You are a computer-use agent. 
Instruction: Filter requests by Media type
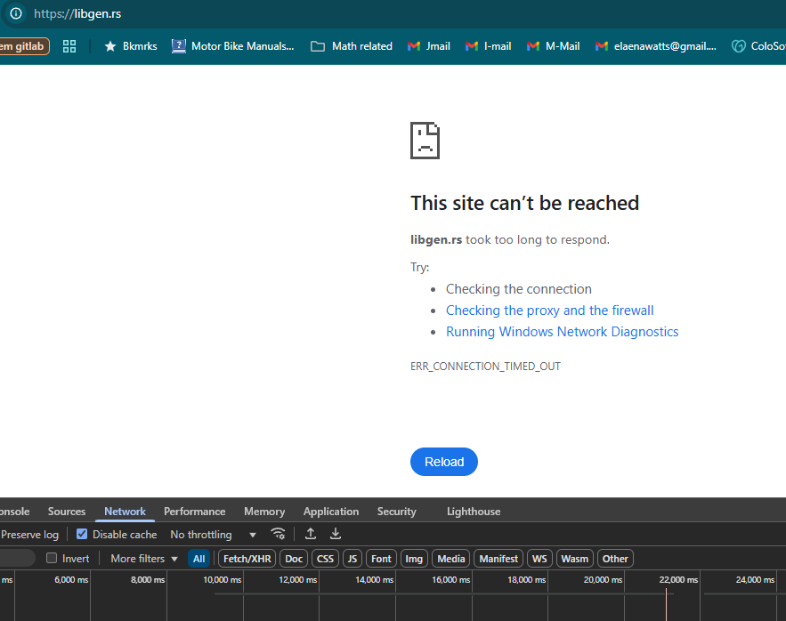(451, 559)
